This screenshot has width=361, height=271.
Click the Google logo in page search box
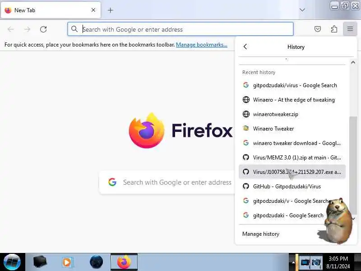click(112, 182)
